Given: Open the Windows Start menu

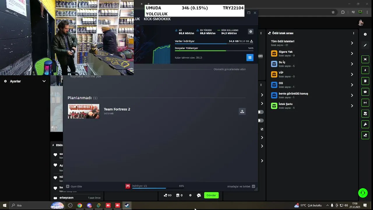Looking at the screenshot, I should coord(4,205).
